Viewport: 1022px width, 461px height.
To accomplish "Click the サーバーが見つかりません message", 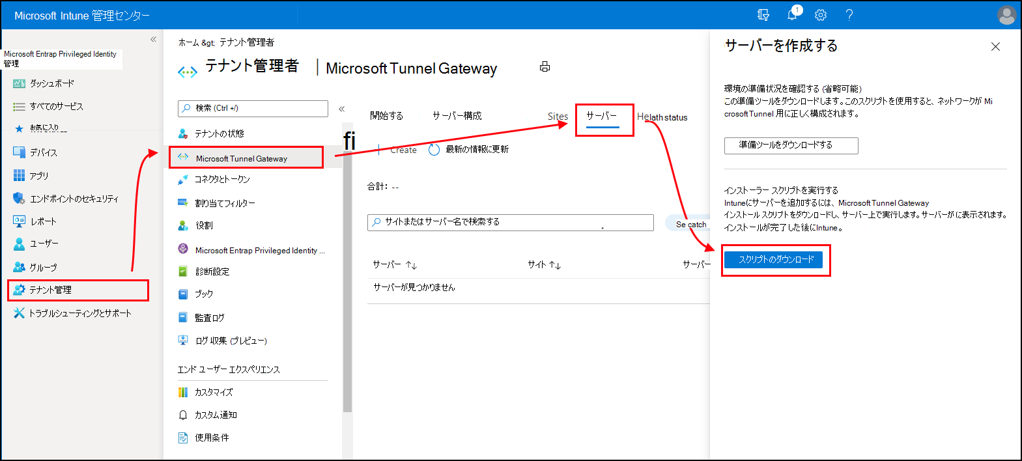I will click(x=414, y=287).
